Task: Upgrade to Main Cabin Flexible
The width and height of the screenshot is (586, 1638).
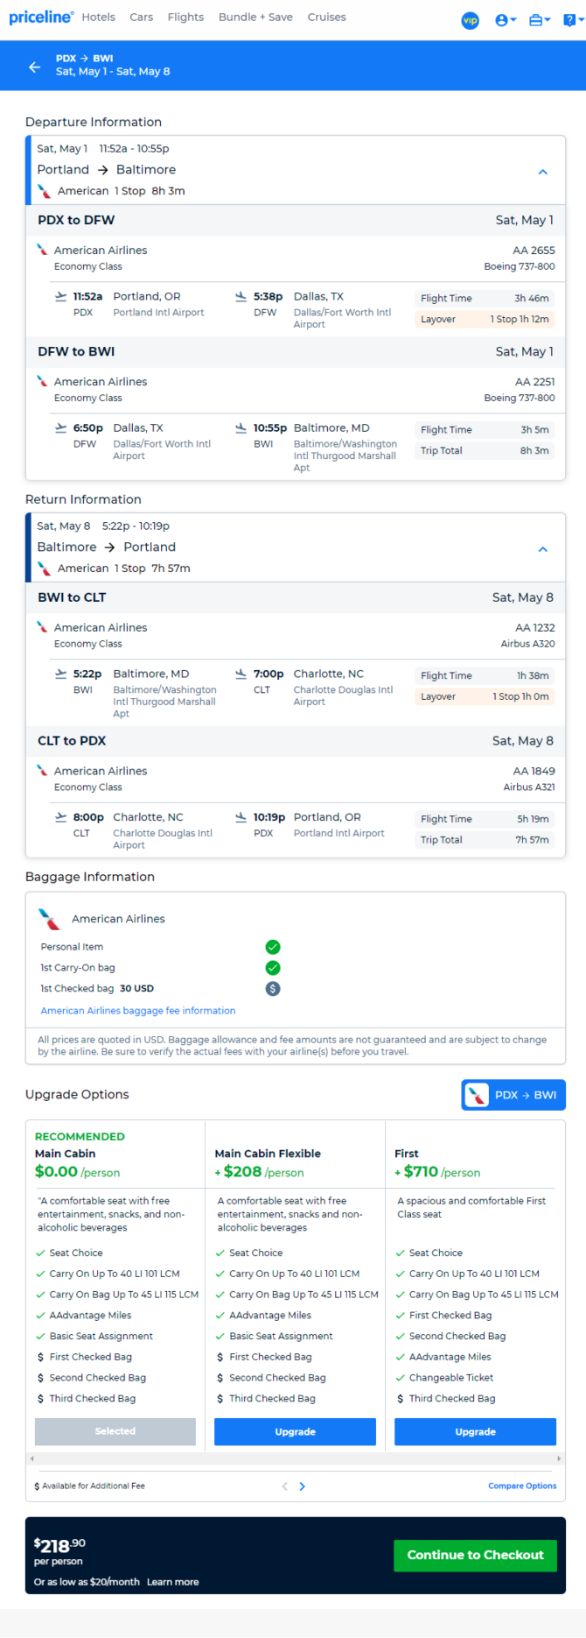Action: click(295, 1431)
